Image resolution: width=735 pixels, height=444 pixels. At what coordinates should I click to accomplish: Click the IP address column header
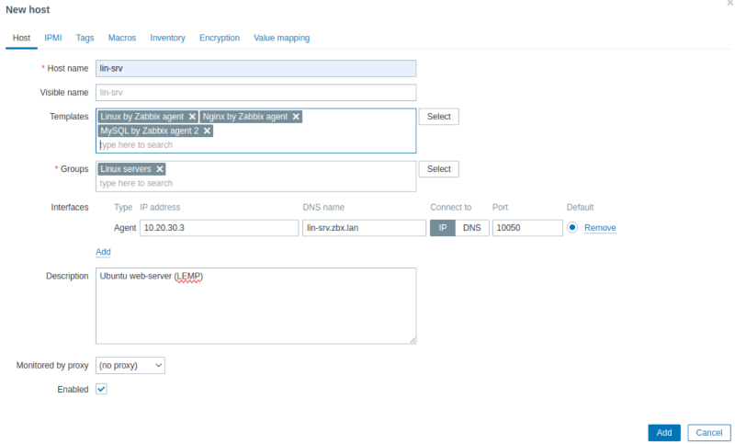point(160,207)
